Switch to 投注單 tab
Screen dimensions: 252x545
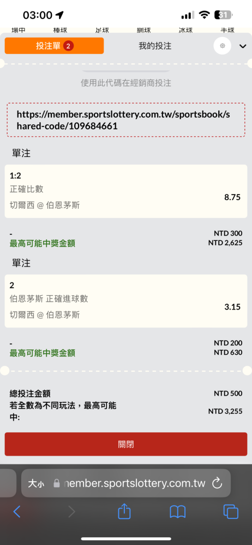click(x=55, y=46)
